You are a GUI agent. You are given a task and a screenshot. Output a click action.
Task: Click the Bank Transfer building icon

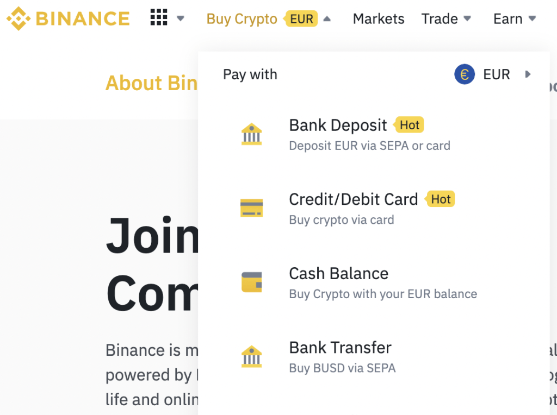pyautogui.click(x=251, y=356)
